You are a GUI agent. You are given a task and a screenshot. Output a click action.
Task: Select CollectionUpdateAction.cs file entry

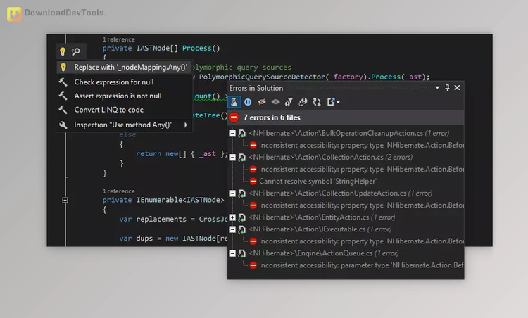[x=341, y=193]
